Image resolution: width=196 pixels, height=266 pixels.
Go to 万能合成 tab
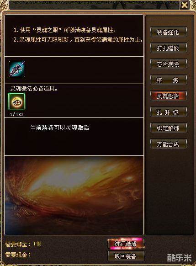pyautogui.click(x=169, y=144)
